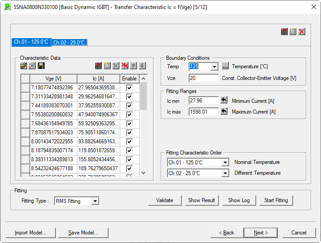Click the curve import icon beside the folder

tap(32, 66)
